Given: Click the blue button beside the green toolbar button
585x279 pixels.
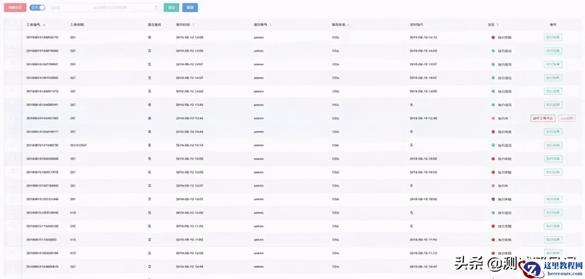Looking at the screenshot, I should (x=190, y=7).
